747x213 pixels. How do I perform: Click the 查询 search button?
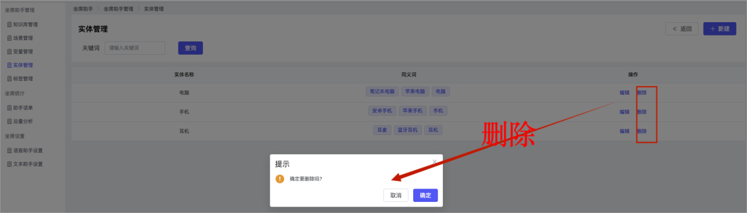(x=190, y=48)
